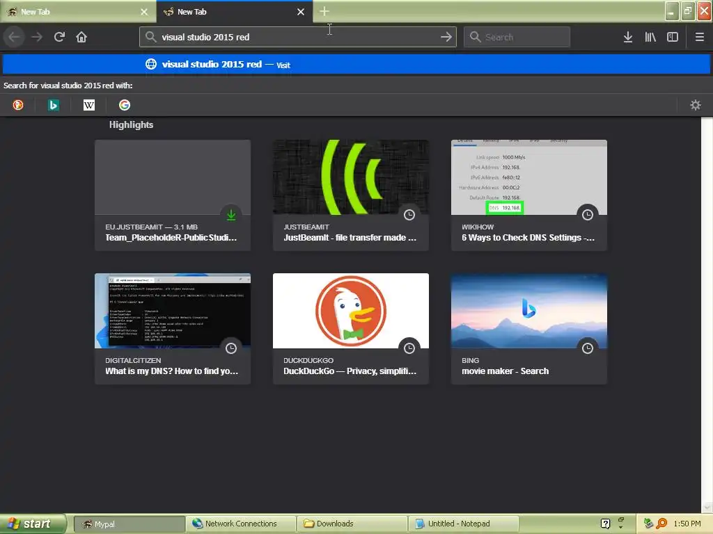The width and height of the screenshot is (713, 534).
Task: Open the JustBeamIt file transfer thumbnail
Action: pos(351,177)
